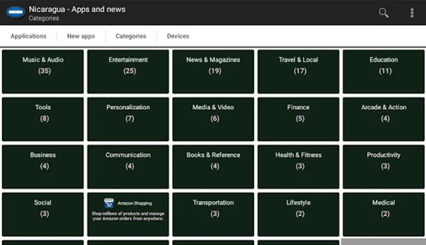The image size is (426, 245).
Task: Browse News & Magazines category
Action: pos(213,72)
